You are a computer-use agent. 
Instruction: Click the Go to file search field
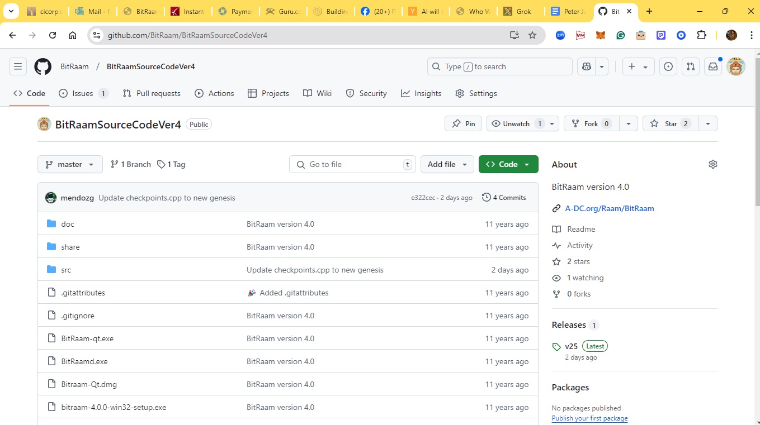point(352,164)
